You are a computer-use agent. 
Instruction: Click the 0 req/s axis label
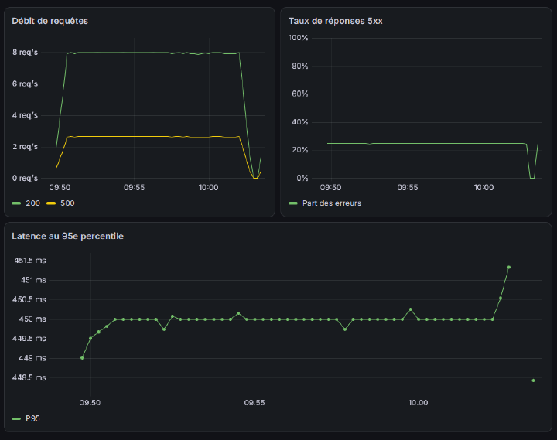pyautogui.click(x=25, y=179)
